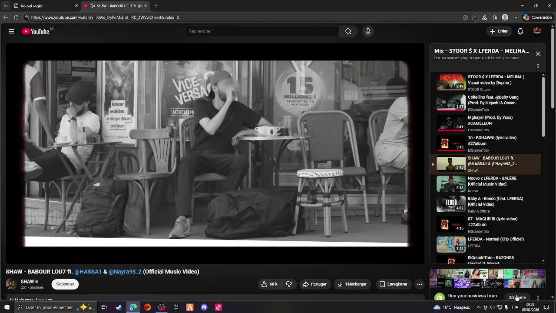Image resolution: width=556 pixels, height=313 pixels.
Task: Open the YouTube hamburger guide menu
Action: tap(12, 31)
